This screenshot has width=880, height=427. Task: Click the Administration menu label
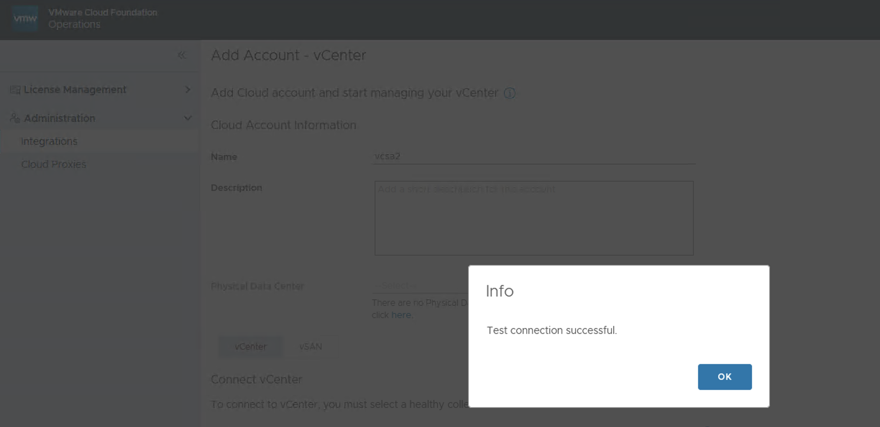(59, 118)
